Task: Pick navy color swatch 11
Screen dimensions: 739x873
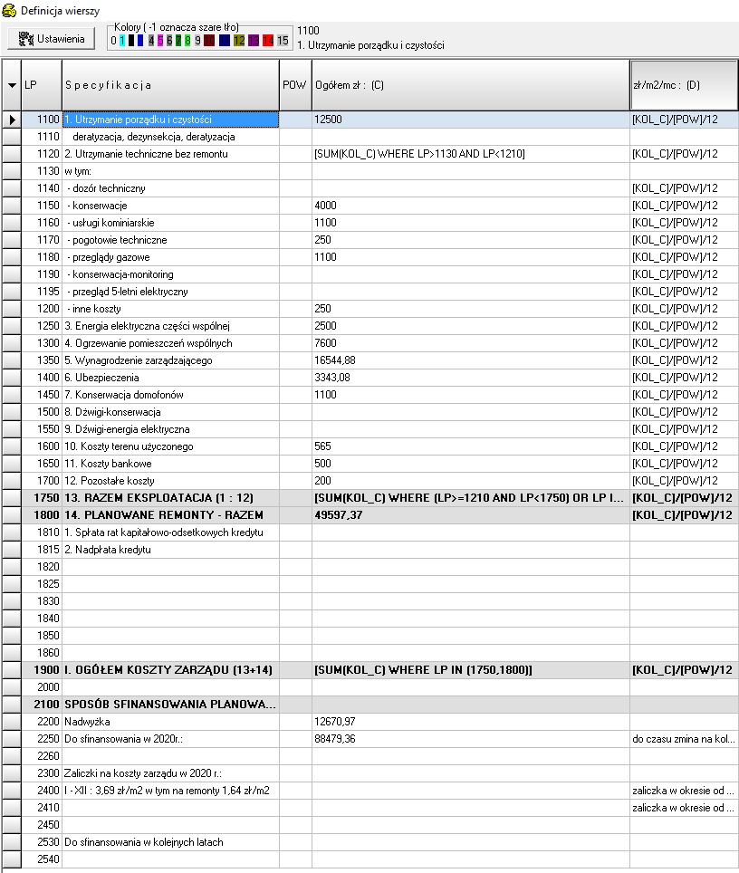Action: [225, 41]
